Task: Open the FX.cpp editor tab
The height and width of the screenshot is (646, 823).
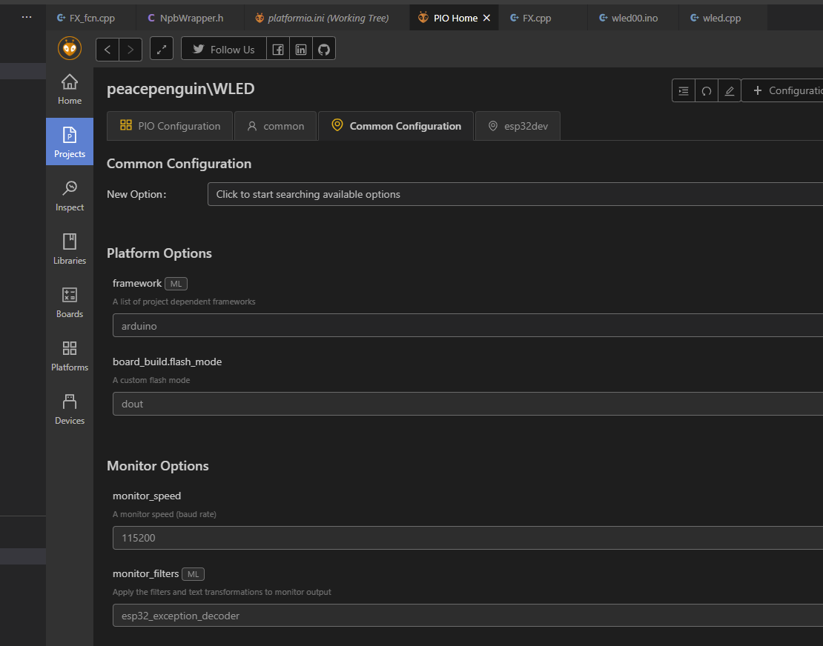Action: 543,18
